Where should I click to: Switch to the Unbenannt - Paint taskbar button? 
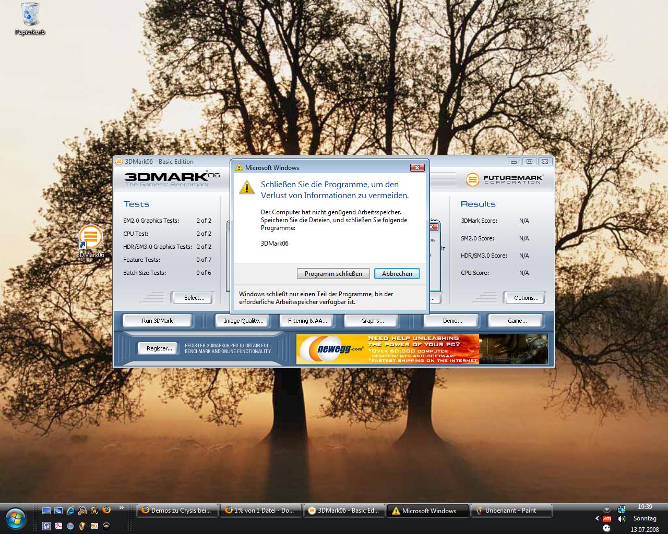[511, 511]
